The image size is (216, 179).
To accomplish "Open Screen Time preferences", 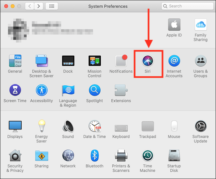I will click(x=15, y=90).
